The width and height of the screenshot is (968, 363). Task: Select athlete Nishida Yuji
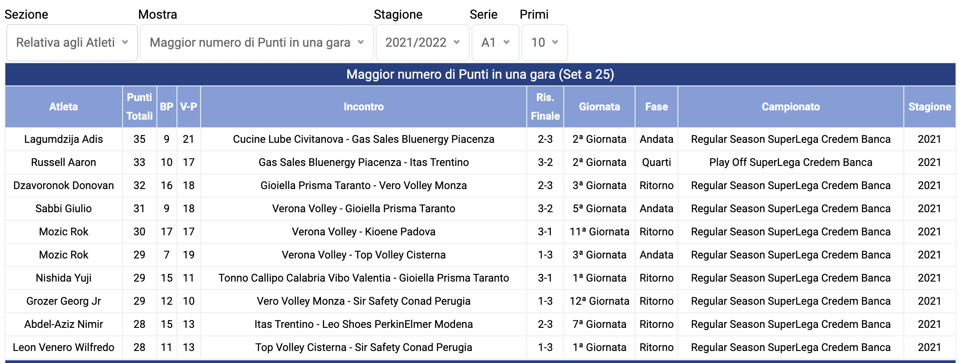[x=64, y=278]
